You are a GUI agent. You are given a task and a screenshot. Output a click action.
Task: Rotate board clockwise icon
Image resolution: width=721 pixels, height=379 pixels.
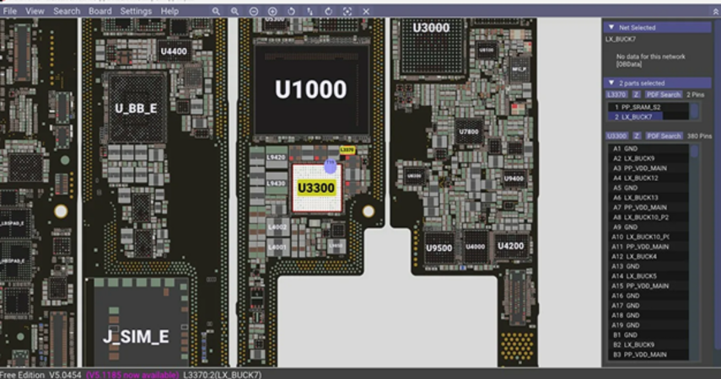(x=328, y=11)
